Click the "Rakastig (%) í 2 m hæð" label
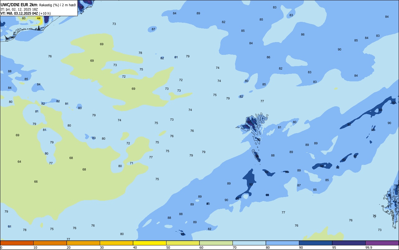Image resolution: width=399 pixels, height=250 pixels. pos(57,5)
